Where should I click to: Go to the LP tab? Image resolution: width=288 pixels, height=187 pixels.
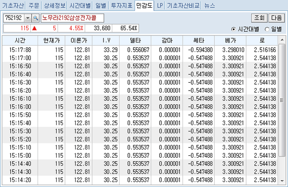coord(160,5)
